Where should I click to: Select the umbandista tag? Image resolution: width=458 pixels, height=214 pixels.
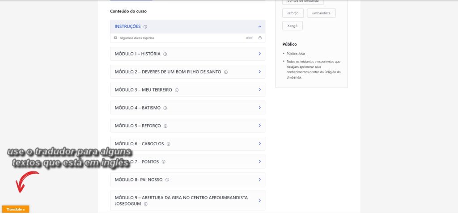[x=321, y=13]
